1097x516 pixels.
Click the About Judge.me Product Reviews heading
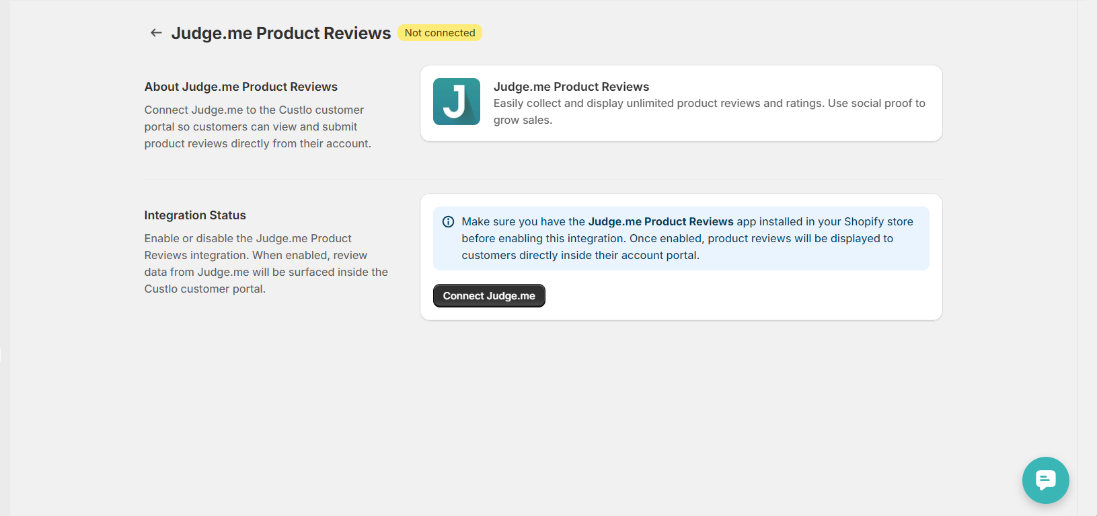coord(241,87)
